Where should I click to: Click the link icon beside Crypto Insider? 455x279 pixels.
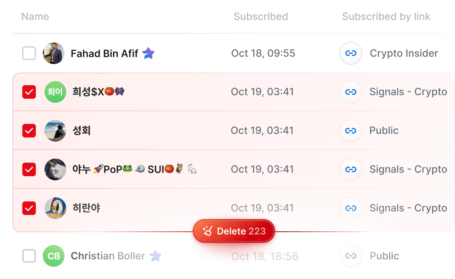coord(351,53)
